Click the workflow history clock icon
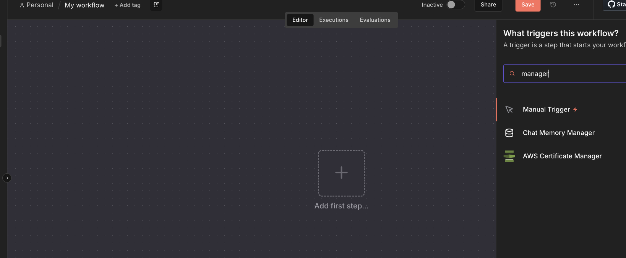This screenshot has width=626, height=258. (x=553, y=5)
